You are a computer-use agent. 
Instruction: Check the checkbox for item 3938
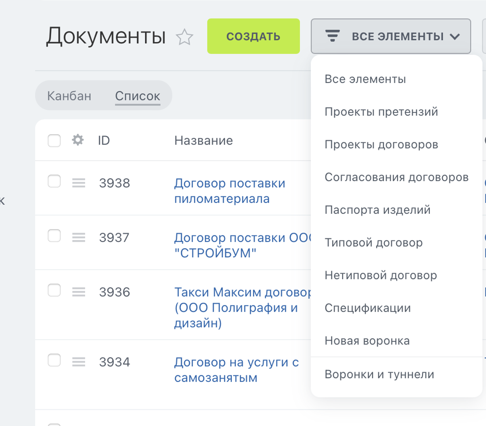coord(54,181)
